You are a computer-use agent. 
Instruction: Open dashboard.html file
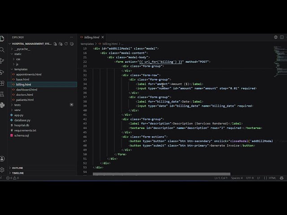(26, 90)
